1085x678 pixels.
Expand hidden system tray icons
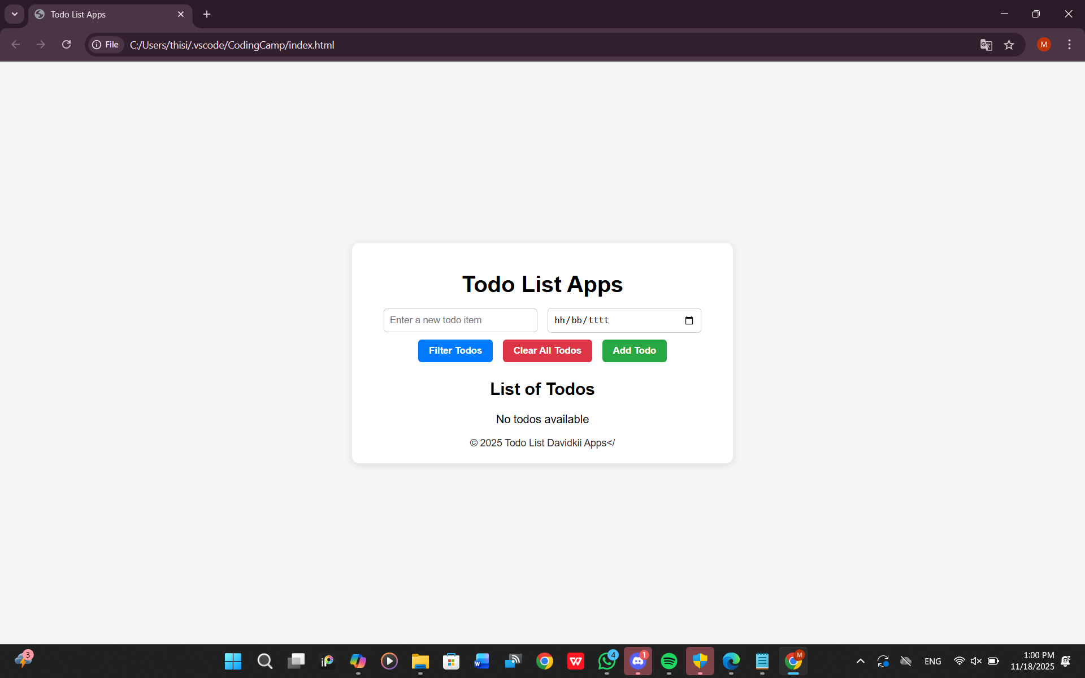click(860, 661)
